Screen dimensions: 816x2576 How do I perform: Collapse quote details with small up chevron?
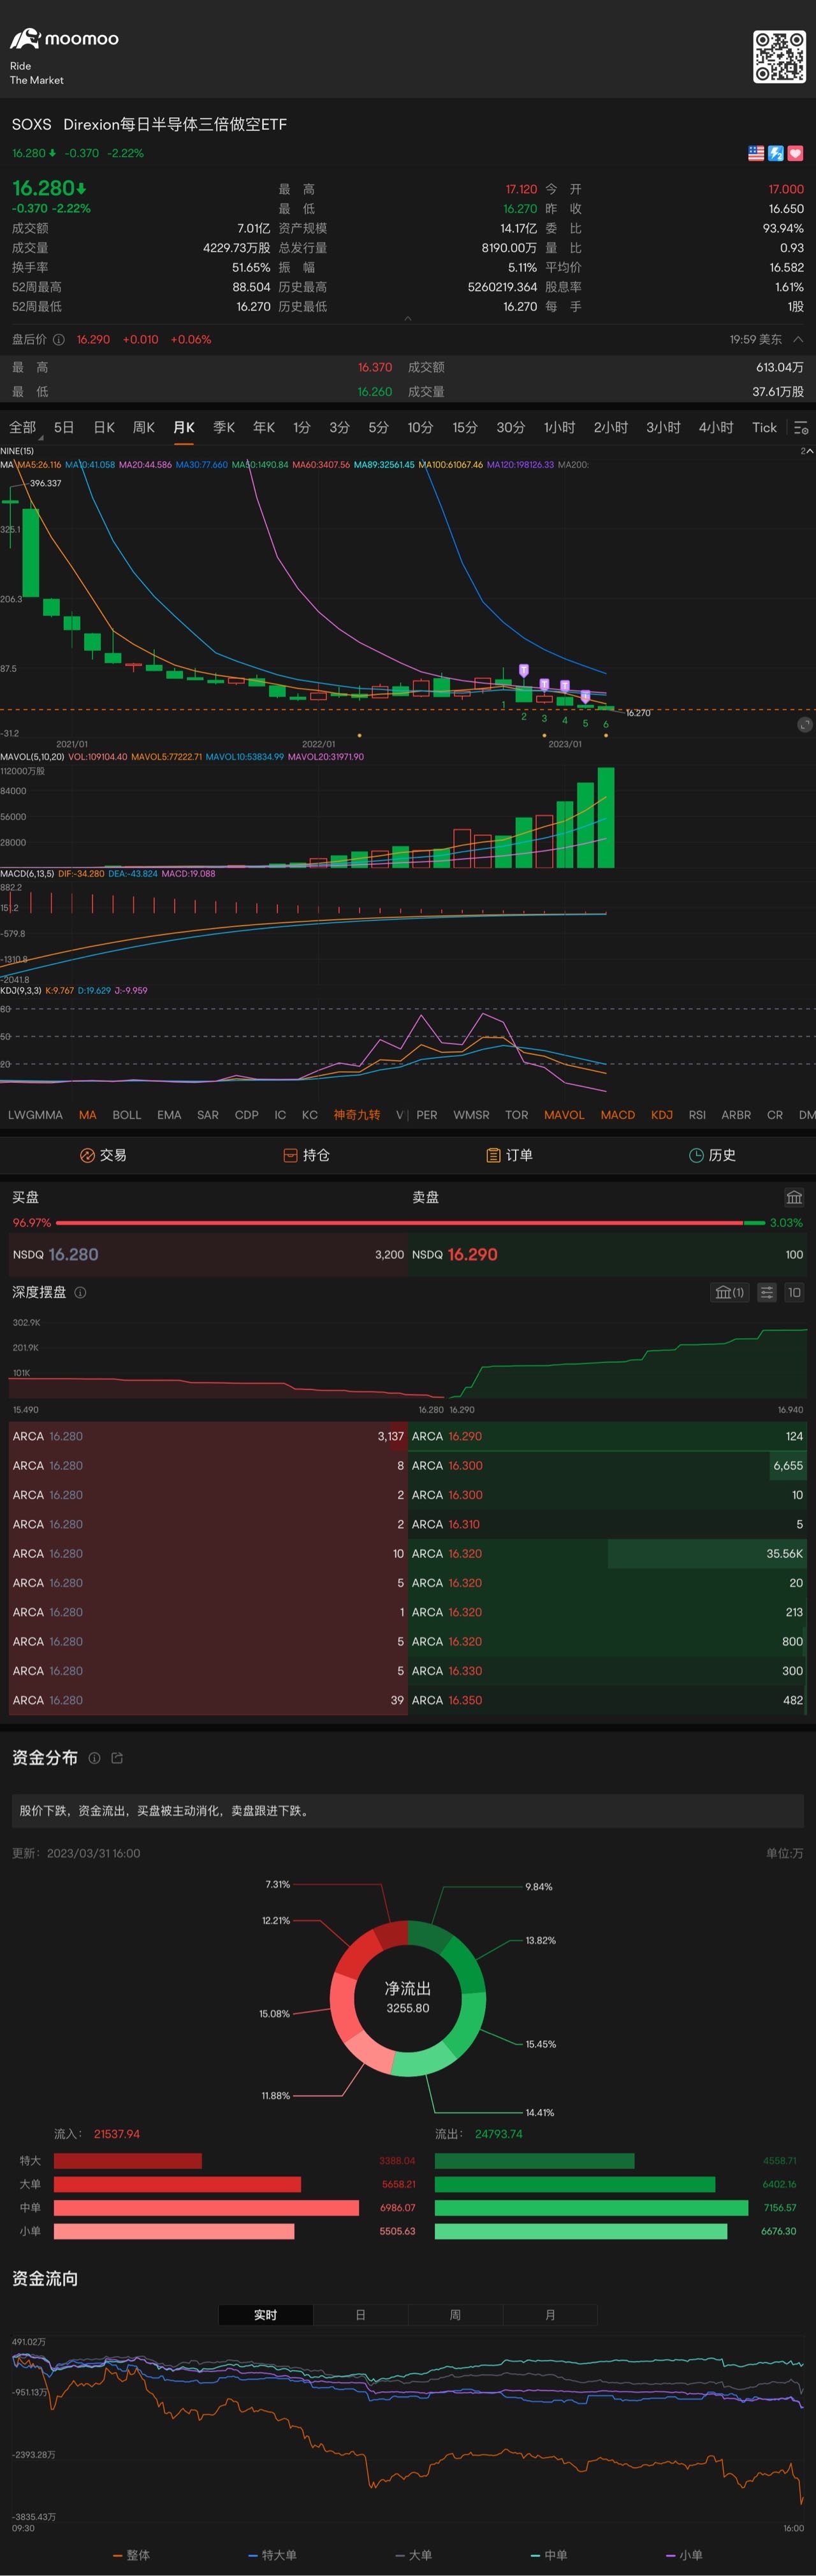coord(407,318)
